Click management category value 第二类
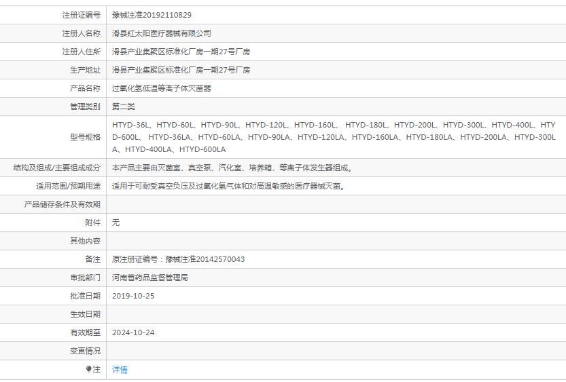This screenshot has width=566, height=382. (124, 107)
